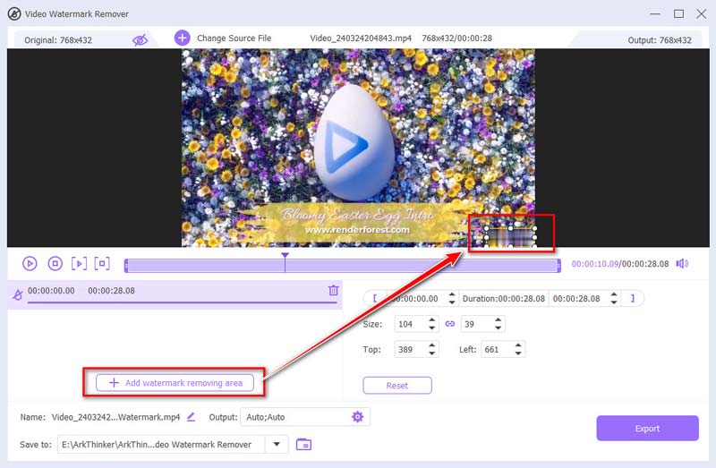The height and width of the screenshot is (468, 716).
Task: Edit output file name with pencil icon
Action: pos(191,416)
